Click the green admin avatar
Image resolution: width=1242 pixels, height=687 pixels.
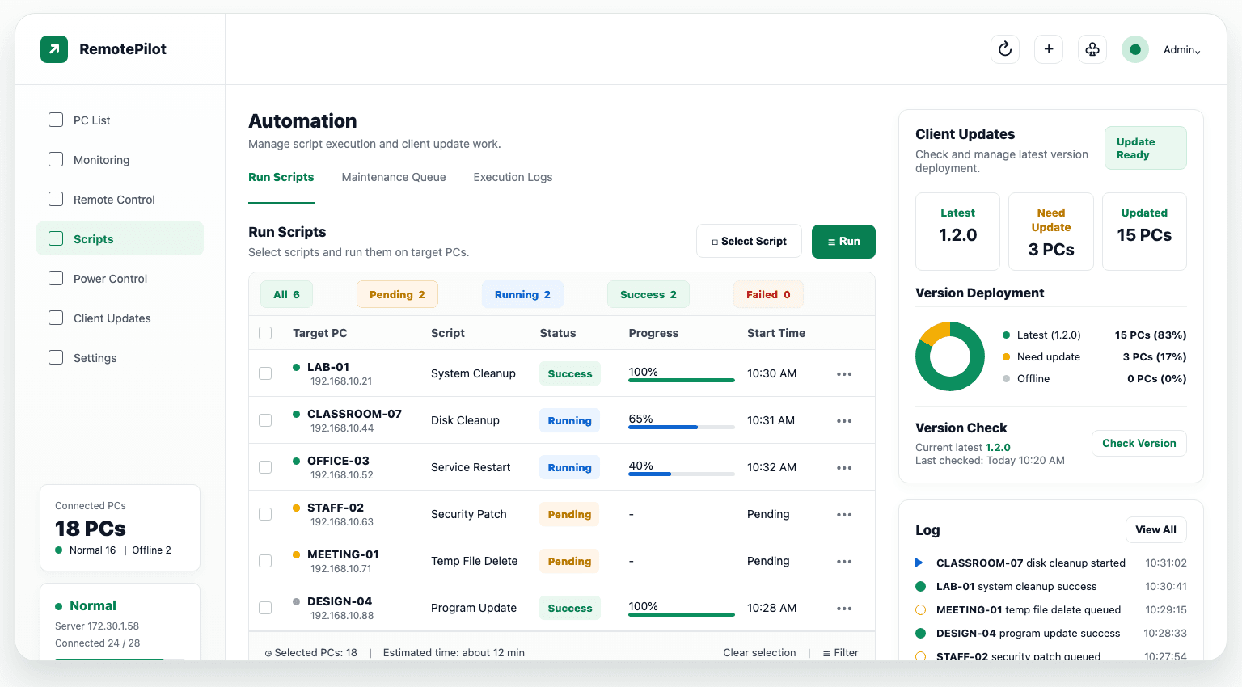point(1135,49)
